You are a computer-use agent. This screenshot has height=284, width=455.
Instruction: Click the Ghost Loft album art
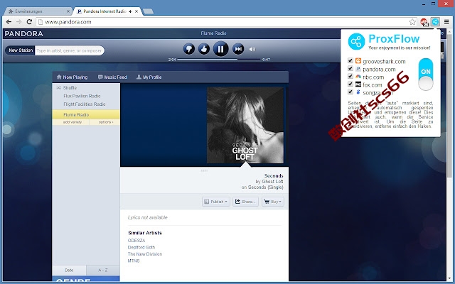click(245, 125)
